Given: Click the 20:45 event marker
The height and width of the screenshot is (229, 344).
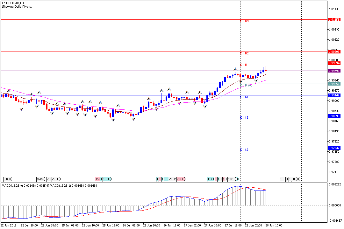Looking at the screenshot, I should (x=173, y=179).
